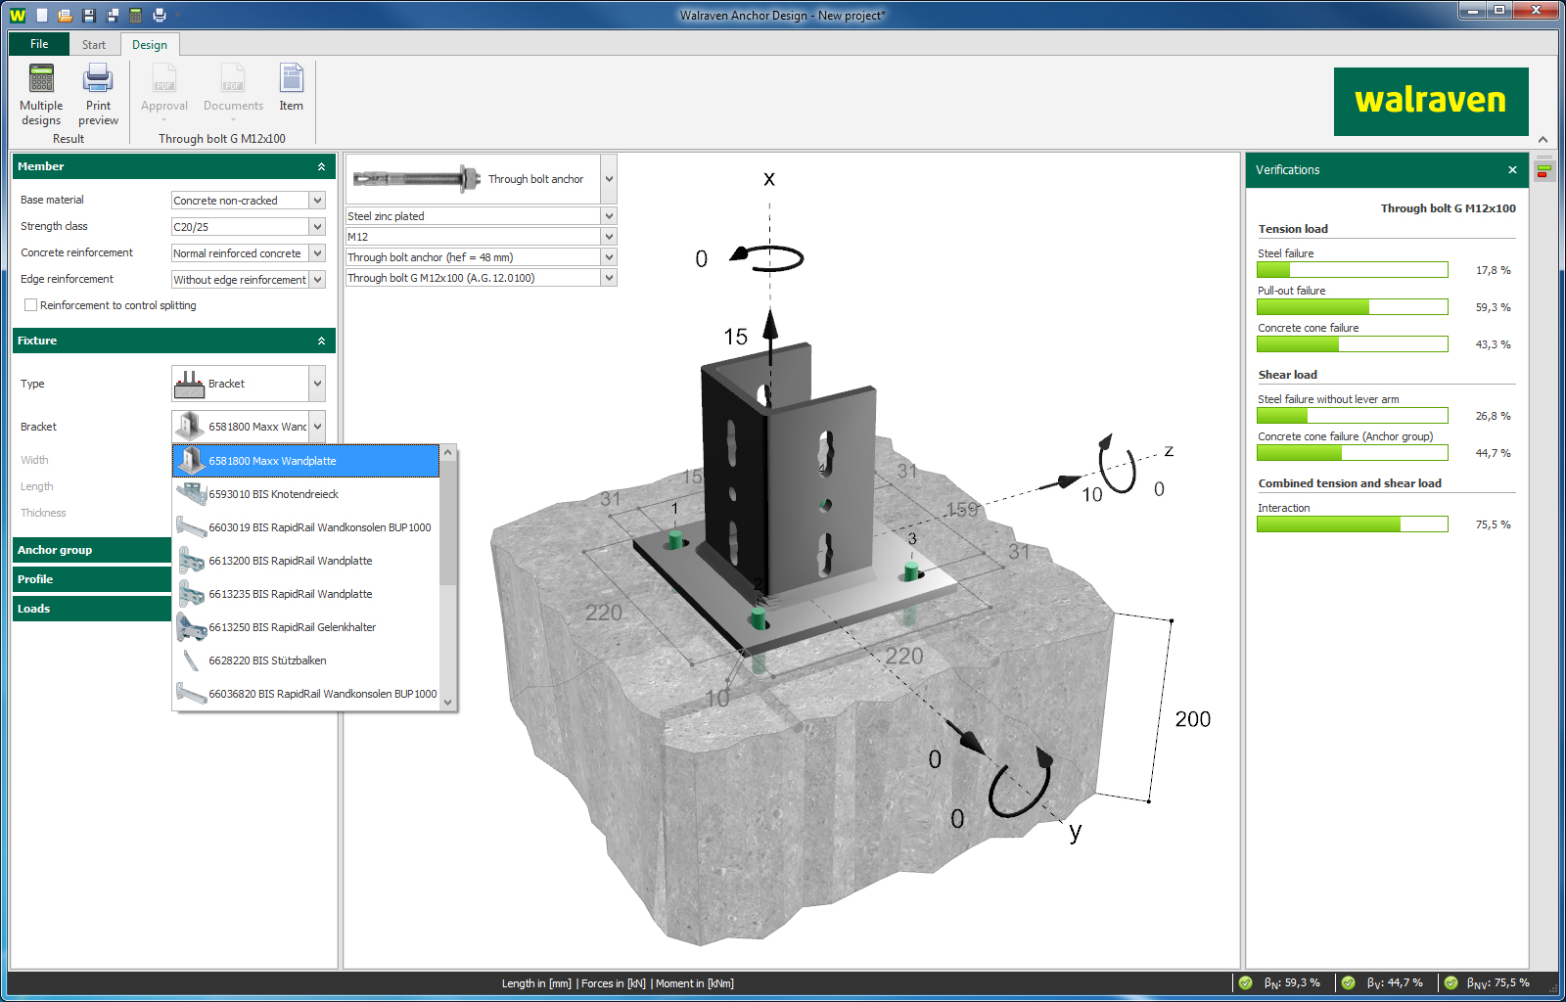This screenshot has height=1002, width=1566.
Task: Click the 15 tension load value in 3D view
Action: tap(736, 337)
